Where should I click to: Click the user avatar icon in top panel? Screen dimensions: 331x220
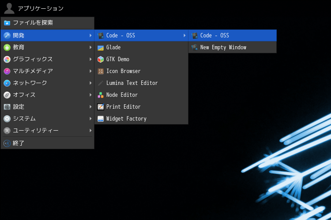pyautogui.click(x=9, y=8)
